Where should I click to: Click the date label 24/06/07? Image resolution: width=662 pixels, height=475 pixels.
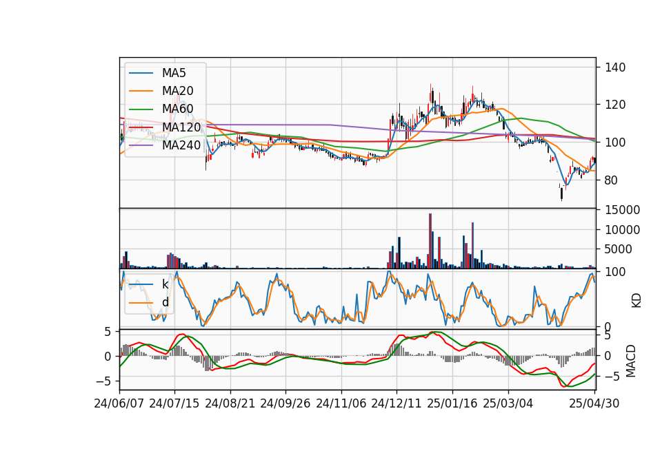click(x=119, y=403)
